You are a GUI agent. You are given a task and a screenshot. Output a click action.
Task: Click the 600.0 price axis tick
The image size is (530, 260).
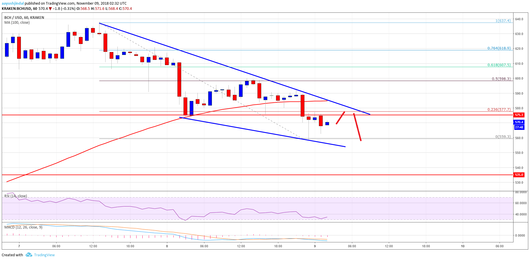pos(519,79)
